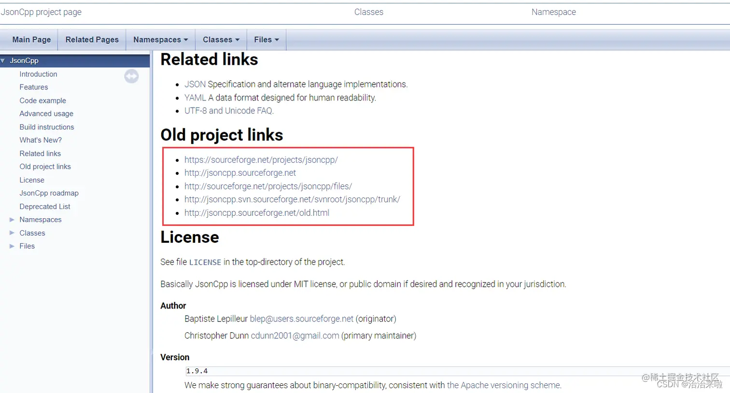The width and height of the screenshot is (730, 393).
Task: Open the svnroot jsoncpp trunk link
Action: tap(292, 199)
